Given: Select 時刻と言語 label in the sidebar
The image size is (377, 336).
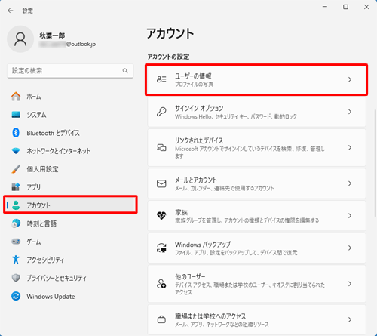Looking at the screenshot, I should tap(41, 223).
